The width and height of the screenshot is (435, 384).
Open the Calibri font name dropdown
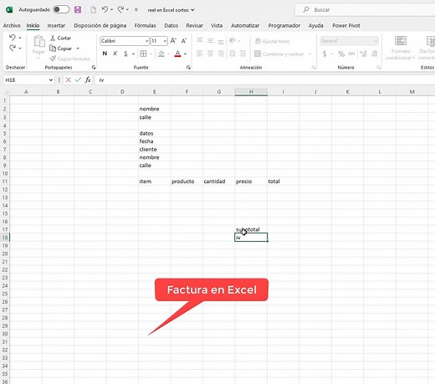coord(146,41)
